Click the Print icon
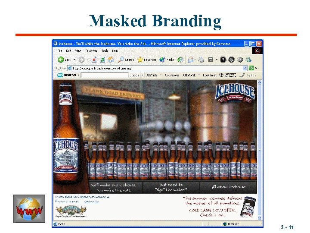 click(201, 60)
